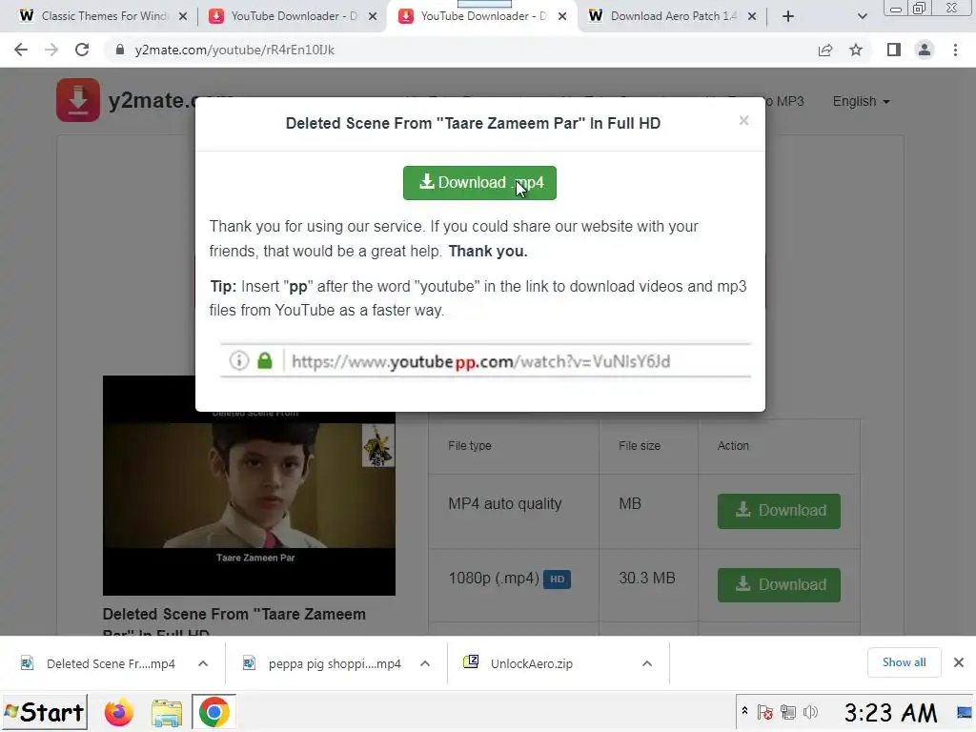Close the Classic Themes For Windows tab
This screenshot has height=732, width=976.
pyautogui.click(x=183, y=17)
